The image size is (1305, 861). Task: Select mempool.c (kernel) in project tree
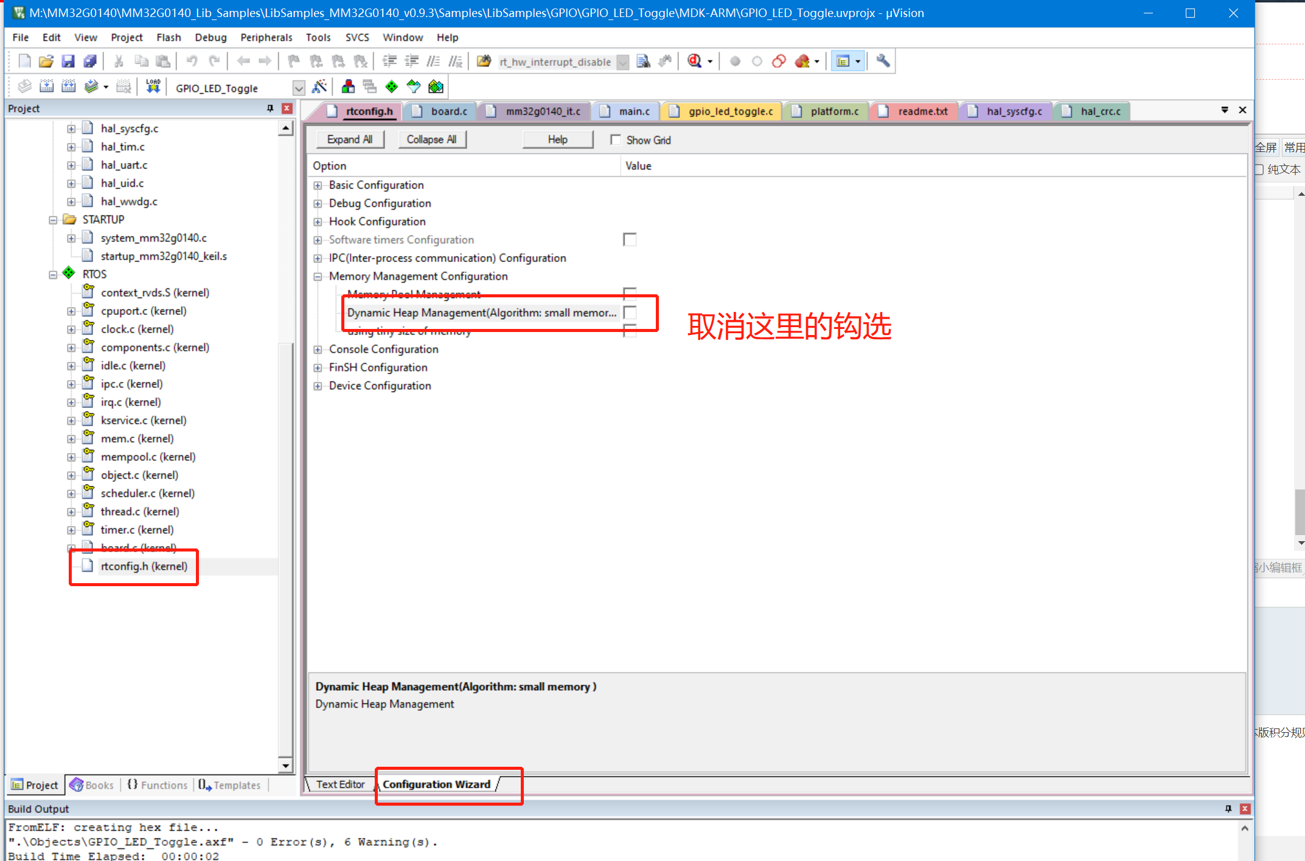click(148, 457)
